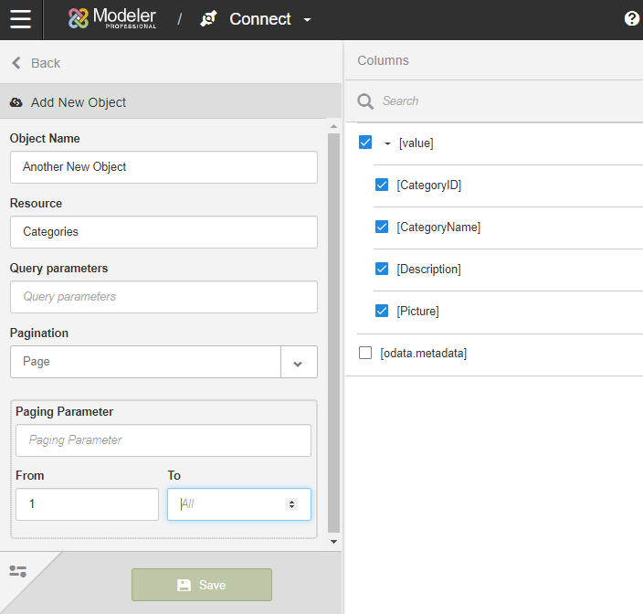Open settings sliders icon at bottom left
Screen dimensions: 643x614
pos(17,571)
